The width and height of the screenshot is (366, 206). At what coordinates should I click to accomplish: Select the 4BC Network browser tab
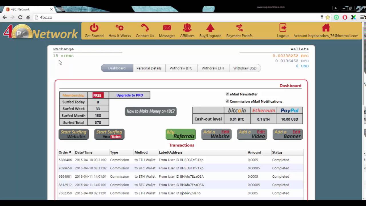point(29,9)
